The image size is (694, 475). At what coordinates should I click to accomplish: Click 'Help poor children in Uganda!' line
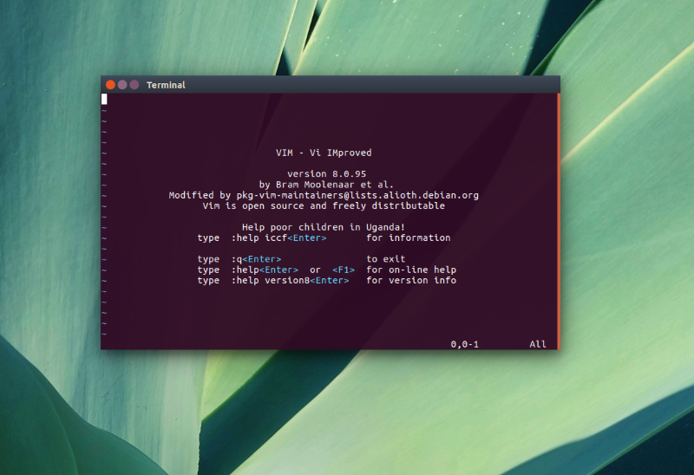[324, 227]
